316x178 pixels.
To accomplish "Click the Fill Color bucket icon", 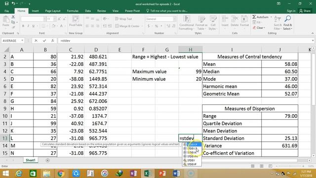I will coord(53,26).
